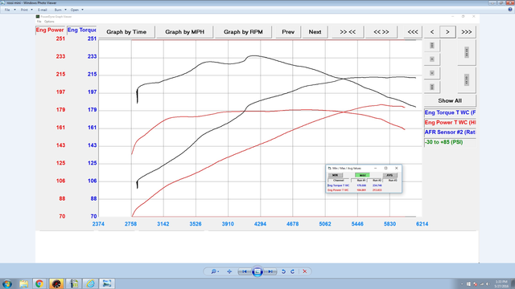
Task: Click the Photo Viewer help icon
Action: coord(510,10)
